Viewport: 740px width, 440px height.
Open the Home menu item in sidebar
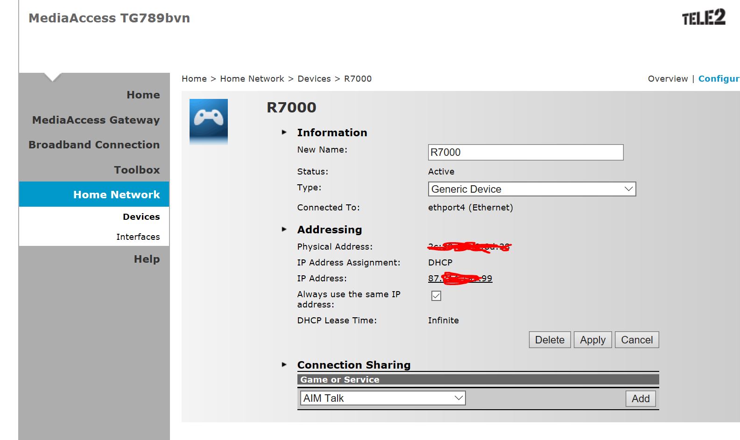(x=143, y=95)
